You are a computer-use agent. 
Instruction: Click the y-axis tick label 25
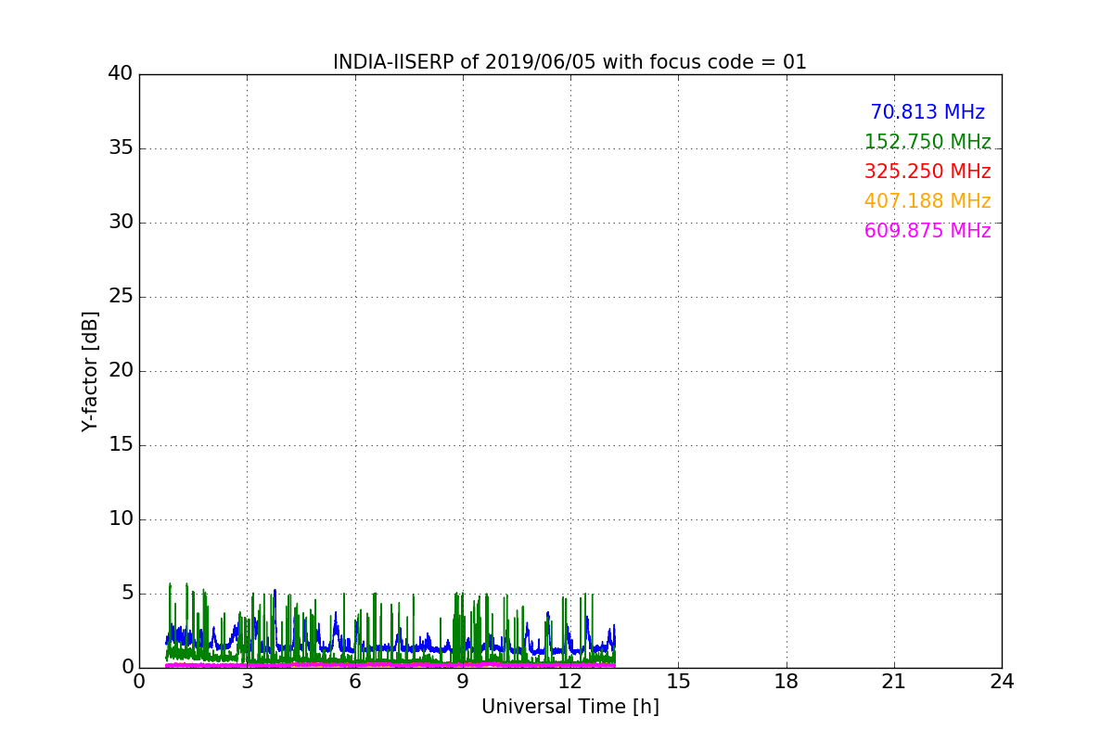pyautogui.click(x=121, y=297)
